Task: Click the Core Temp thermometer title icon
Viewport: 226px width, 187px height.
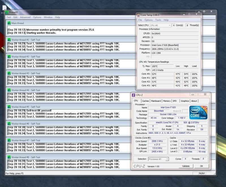Action: 138,15
